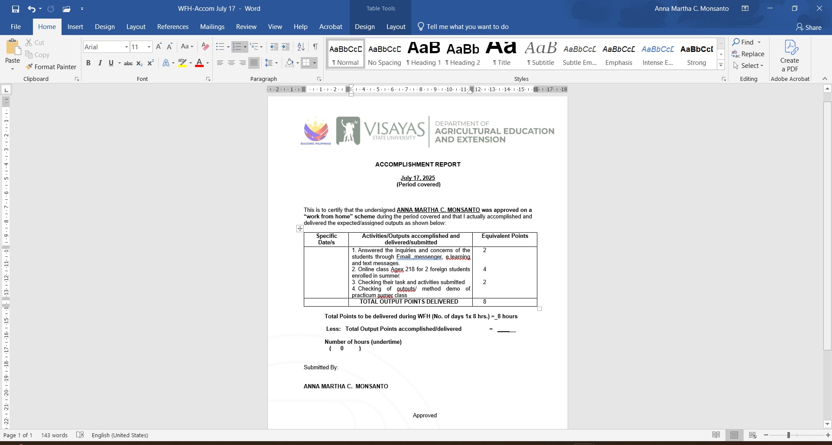Click the Share button

tap(809, 27)
